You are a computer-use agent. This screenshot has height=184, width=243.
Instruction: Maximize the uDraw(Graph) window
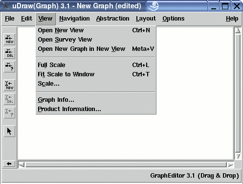[225, 6]
